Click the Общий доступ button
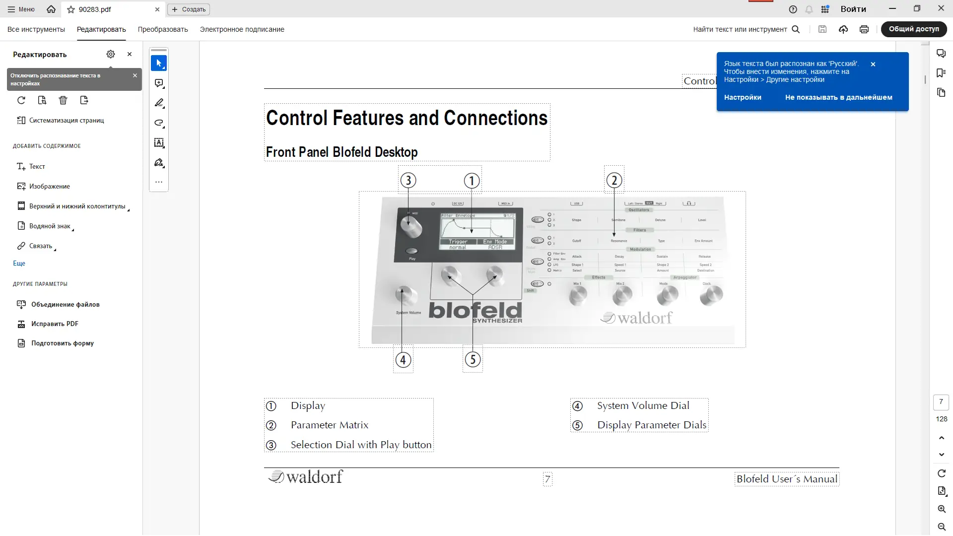 pos(914,29)
